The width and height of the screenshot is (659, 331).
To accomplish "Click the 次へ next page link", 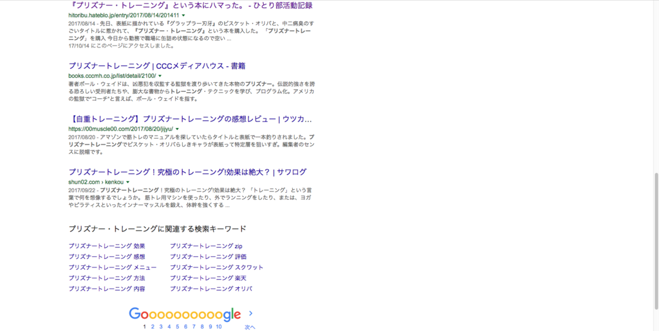I will click(250, 327).
